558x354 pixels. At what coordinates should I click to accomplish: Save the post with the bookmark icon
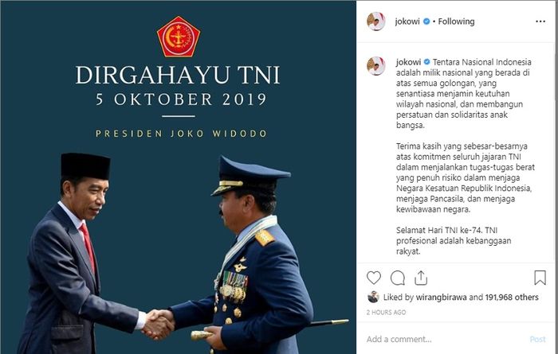[x=540, y=278]
